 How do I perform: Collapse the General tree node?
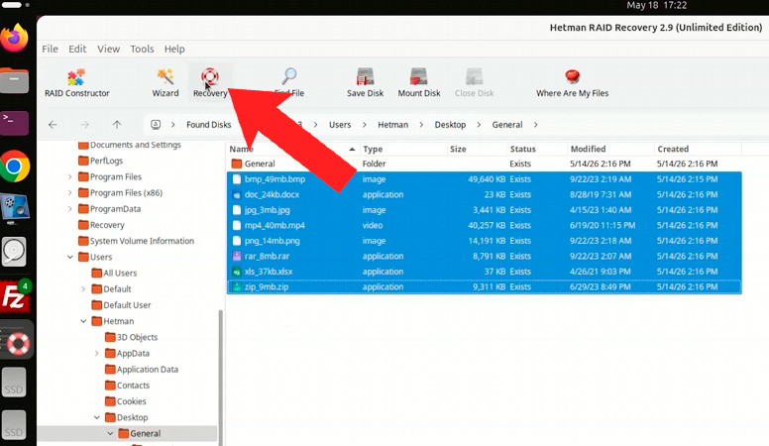click(110, 434)
